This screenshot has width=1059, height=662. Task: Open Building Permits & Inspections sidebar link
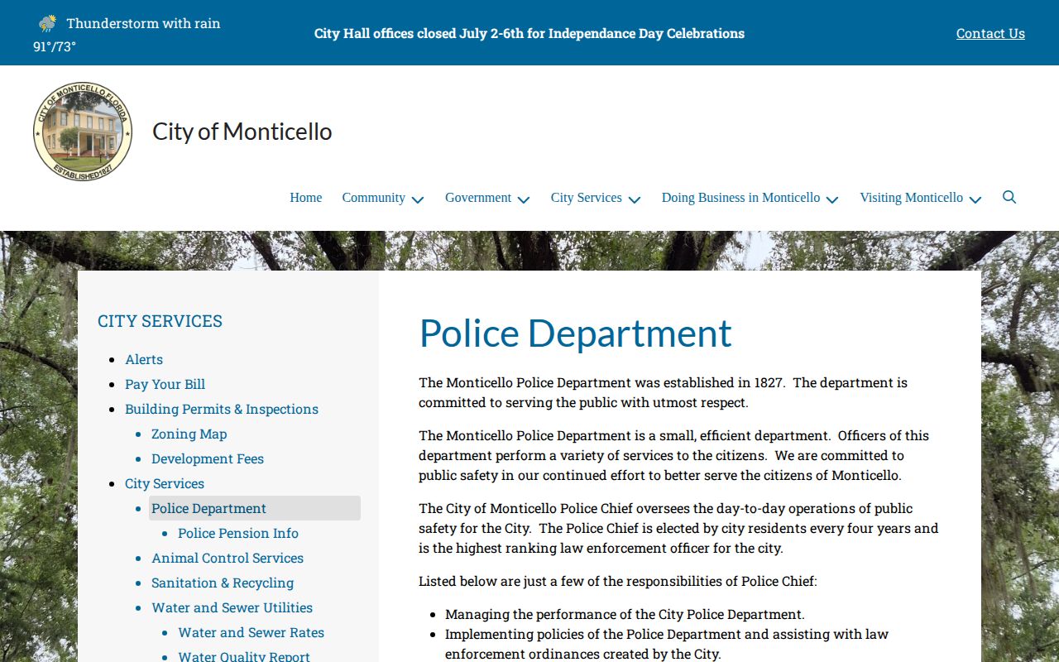[222, 409]
